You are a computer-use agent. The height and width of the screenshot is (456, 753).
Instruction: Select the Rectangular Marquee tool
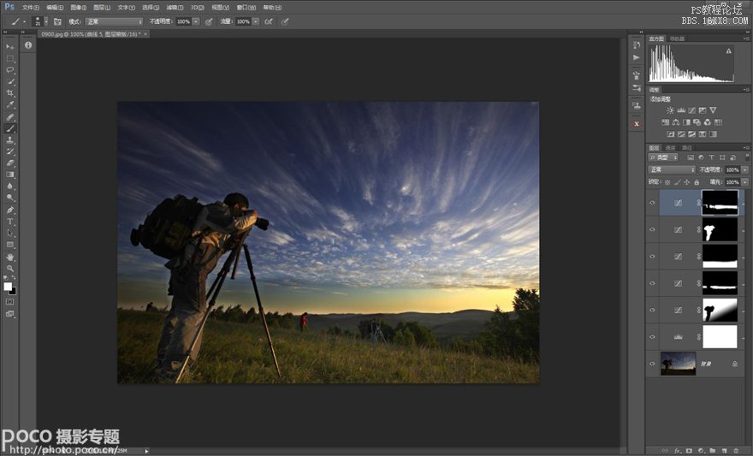pyautogui.click(x=9, y=58)
